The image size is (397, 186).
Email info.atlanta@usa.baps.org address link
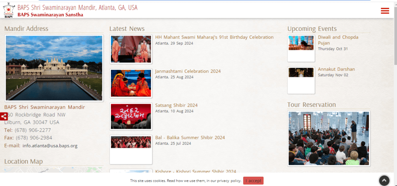[x=50, y=146]
